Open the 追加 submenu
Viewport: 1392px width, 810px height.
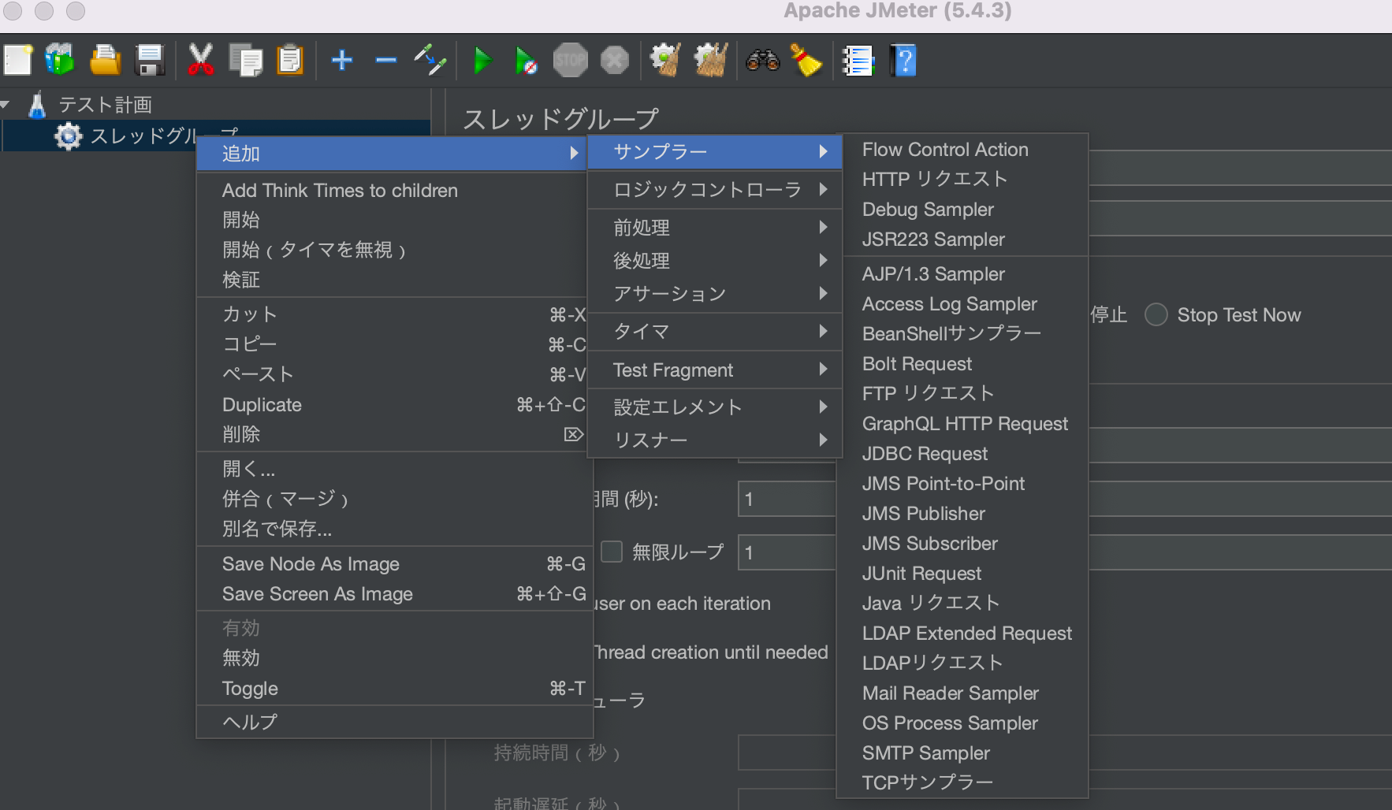[394, 154]
